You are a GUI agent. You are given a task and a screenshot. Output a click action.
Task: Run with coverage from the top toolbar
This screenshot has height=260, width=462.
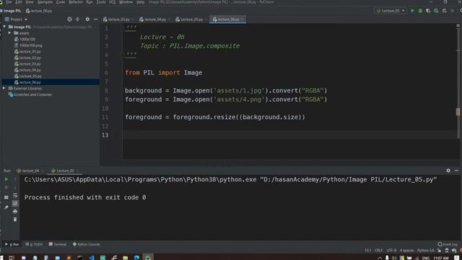[428, 11]
